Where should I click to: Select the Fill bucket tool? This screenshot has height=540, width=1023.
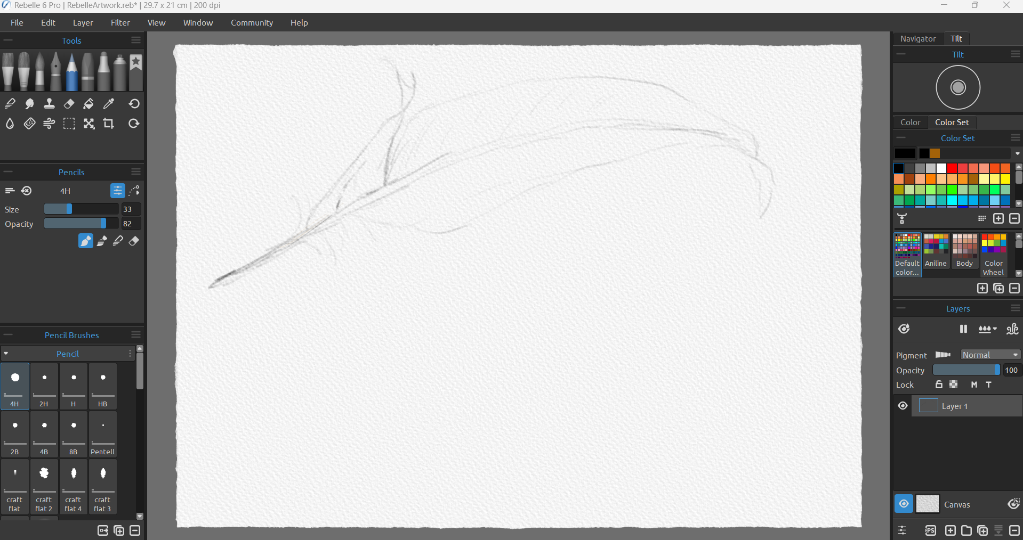pos(88,104)
